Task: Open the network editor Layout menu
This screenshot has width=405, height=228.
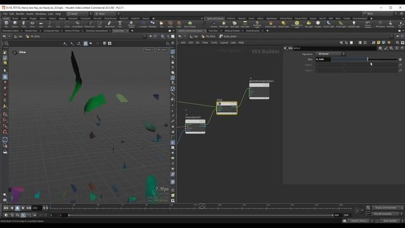Action: pyautogui.click(x=223, y=42)
